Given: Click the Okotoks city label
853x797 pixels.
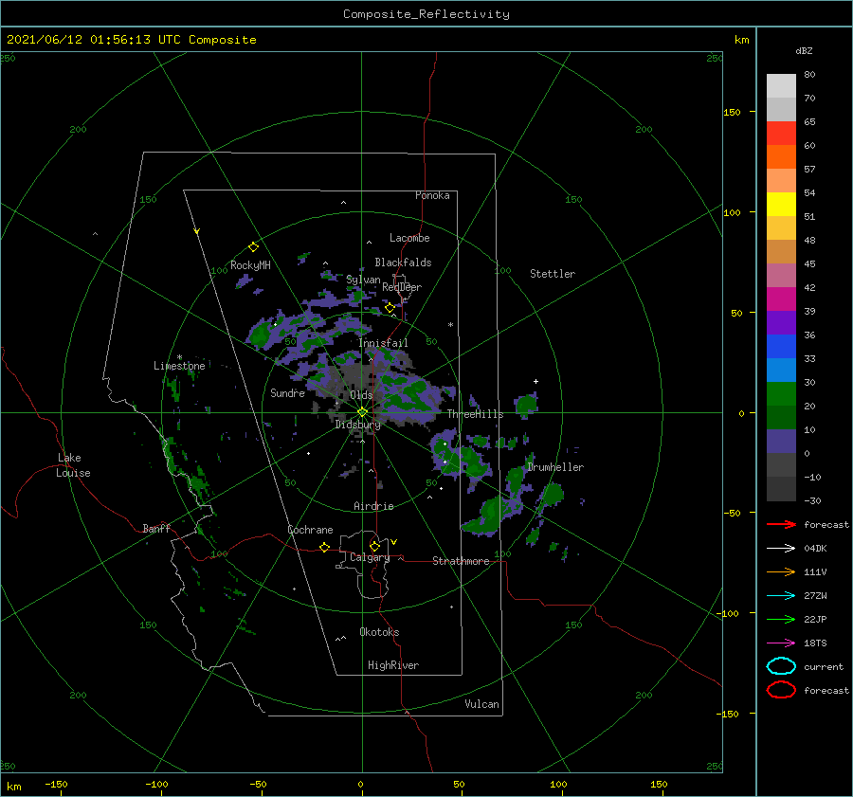Looking at the screenshot, I should tap(379, 632).
